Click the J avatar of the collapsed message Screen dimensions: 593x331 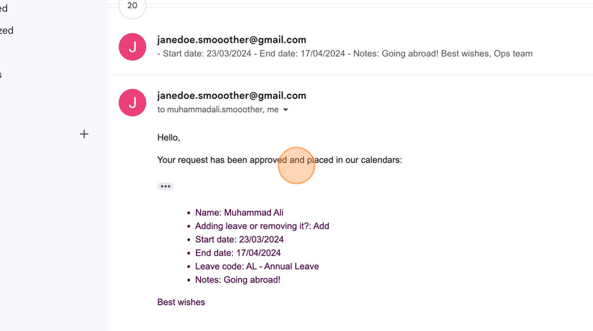[132, 47]
